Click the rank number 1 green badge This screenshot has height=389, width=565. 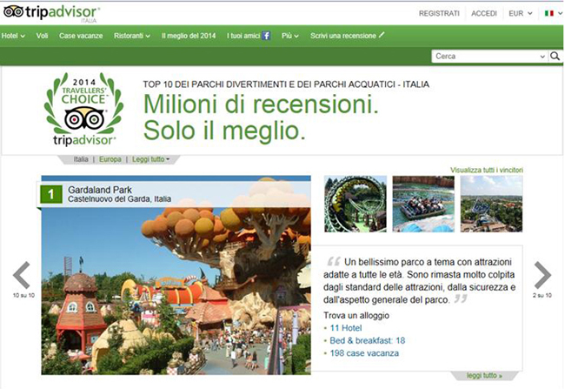point(50,194)
